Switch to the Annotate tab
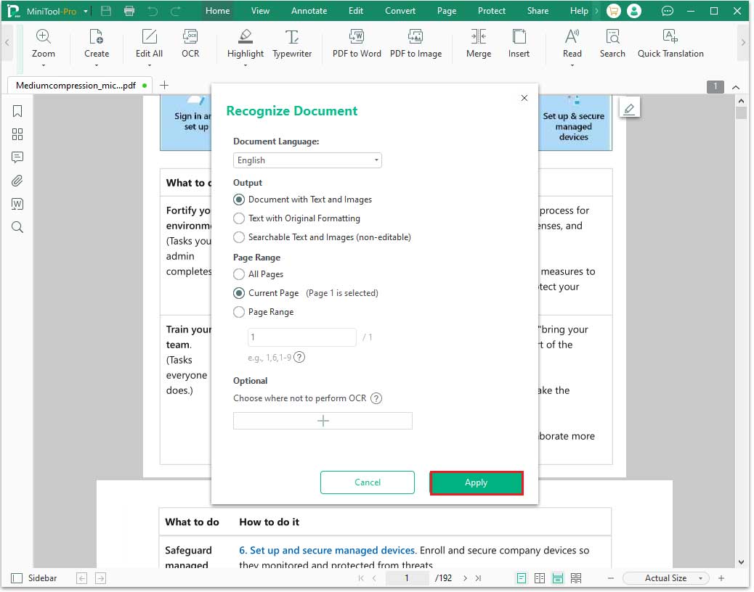The image size is (754, 592). [x=309, y=10]
